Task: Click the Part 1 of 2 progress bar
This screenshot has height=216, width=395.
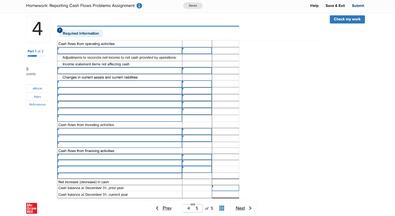Action: 36,56
